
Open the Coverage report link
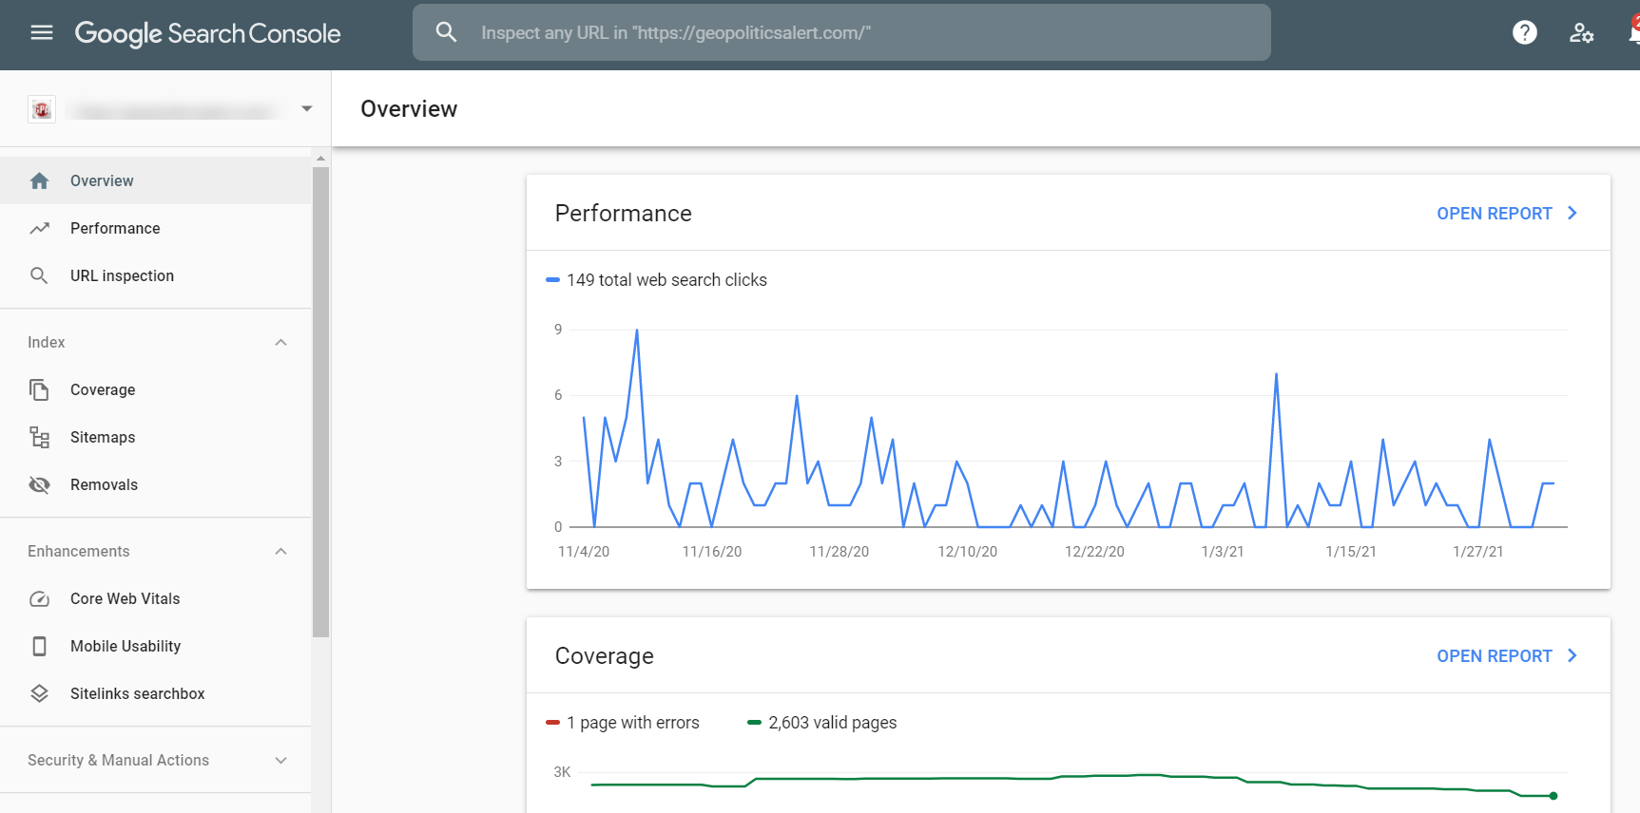(1494, 656)
